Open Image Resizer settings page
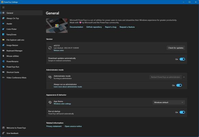The width and height of the screenshot is (199, 137). point(22,45)
